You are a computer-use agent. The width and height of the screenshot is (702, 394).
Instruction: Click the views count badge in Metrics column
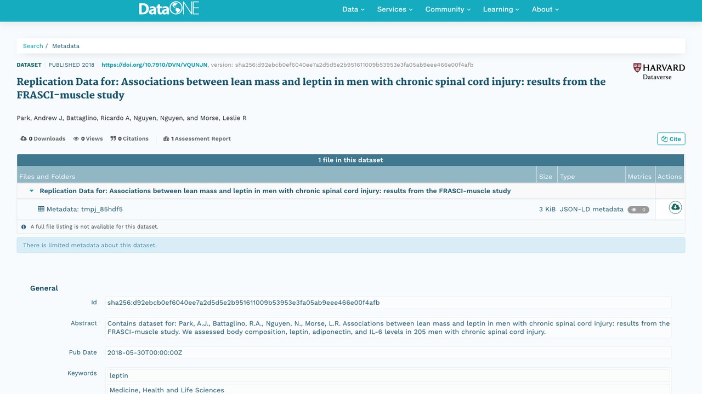coord(638,210)
